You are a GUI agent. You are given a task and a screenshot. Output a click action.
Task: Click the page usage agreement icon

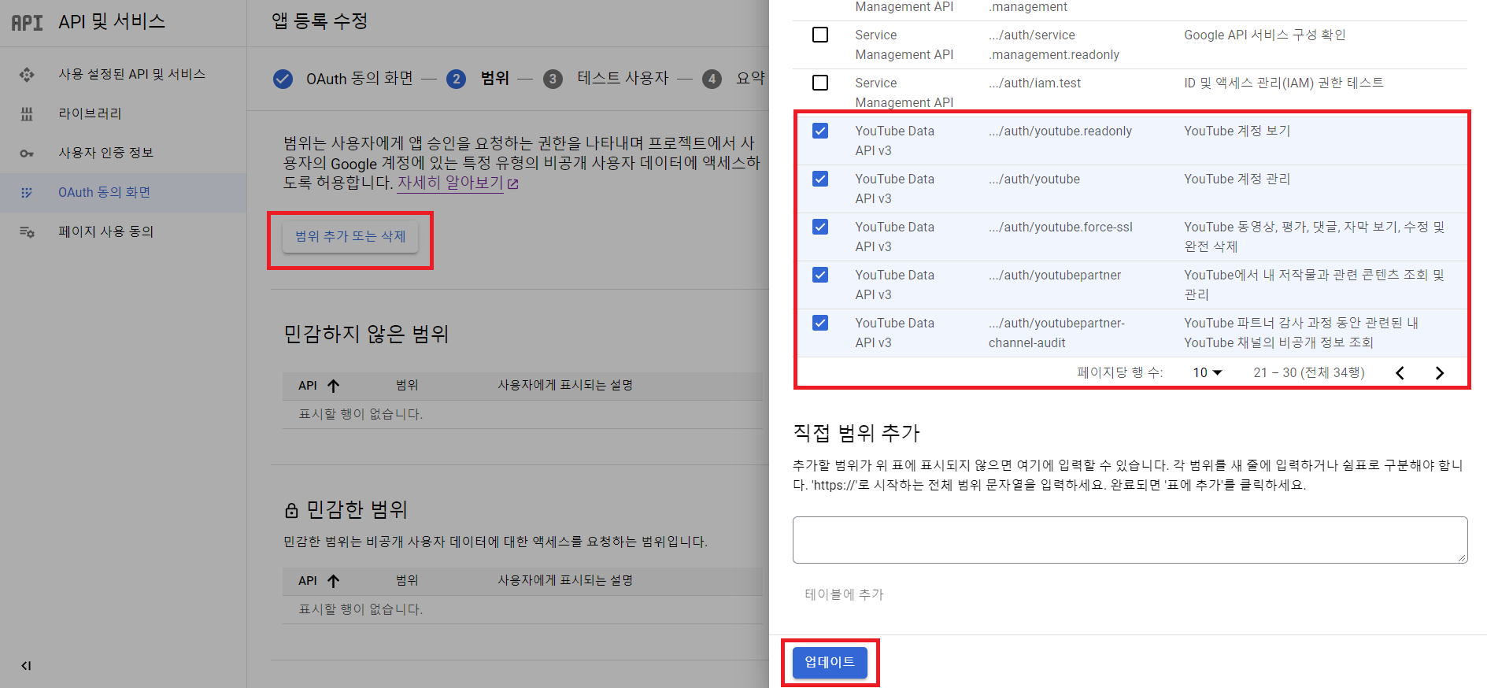[27, 231]
